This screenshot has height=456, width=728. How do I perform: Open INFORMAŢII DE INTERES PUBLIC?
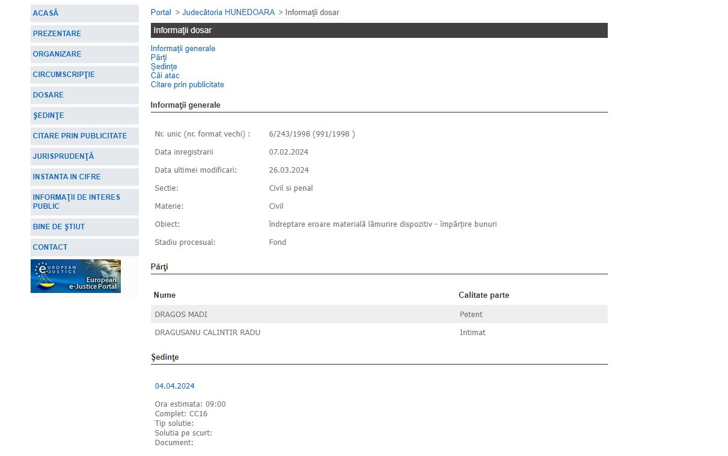(76, 202)
